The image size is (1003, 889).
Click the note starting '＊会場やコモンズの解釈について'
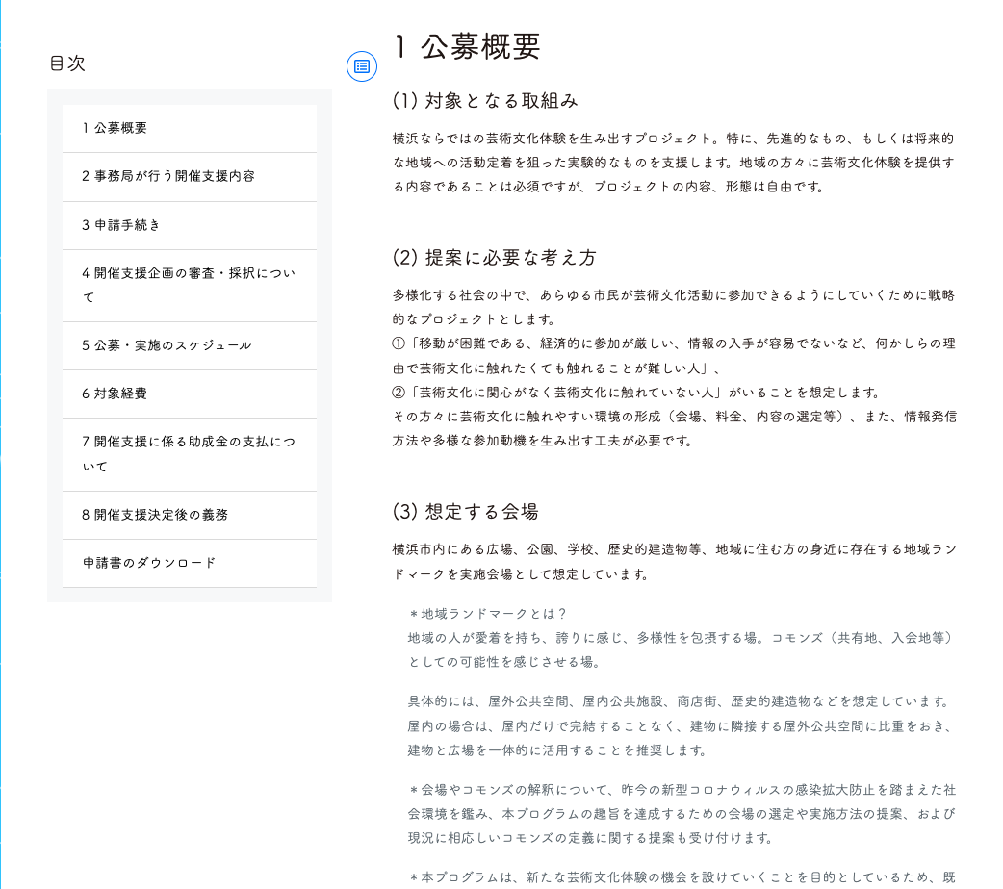682,790
